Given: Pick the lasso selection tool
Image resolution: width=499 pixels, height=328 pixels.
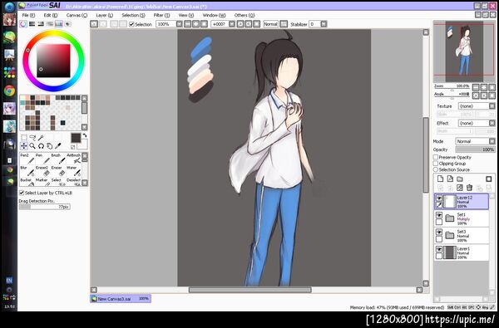Looking at the screenshot, I should (32, 138).
